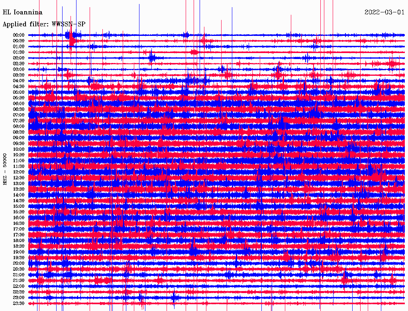Select the 19:30 time row label
This screenshot has width=408, height=311.
pyautogui.click(x=19, y=258)
